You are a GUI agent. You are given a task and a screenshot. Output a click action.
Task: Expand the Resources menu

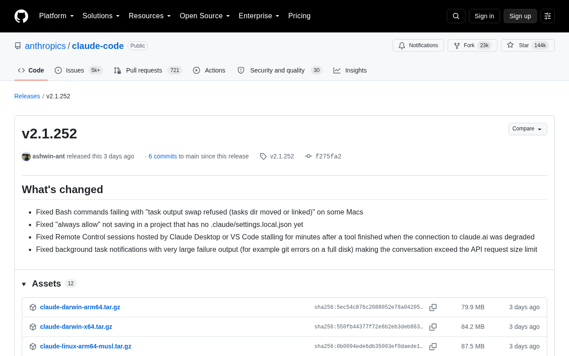150,16
